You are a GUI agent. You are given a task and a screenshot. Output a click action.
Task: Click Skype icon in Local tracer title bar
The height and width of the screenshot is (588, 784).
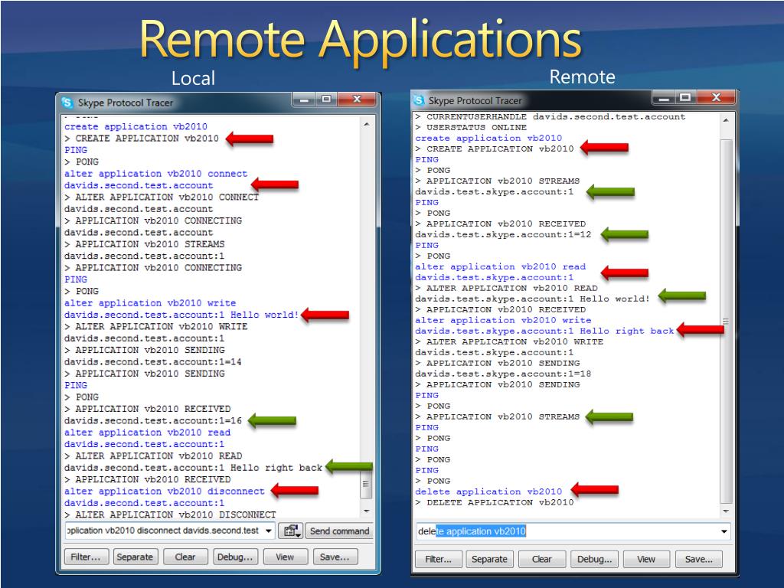click(67, 103)
